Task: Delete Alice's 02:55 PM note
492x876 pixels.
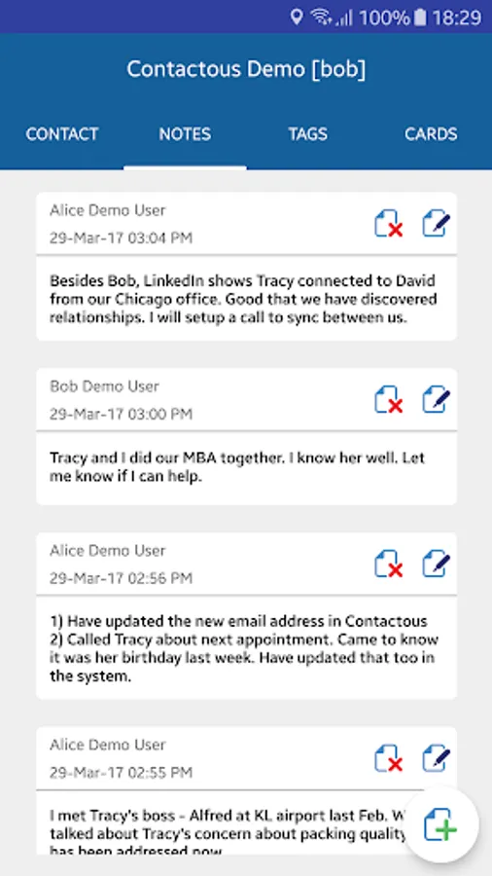Action: pyautogui.click(x=389, y=758)
